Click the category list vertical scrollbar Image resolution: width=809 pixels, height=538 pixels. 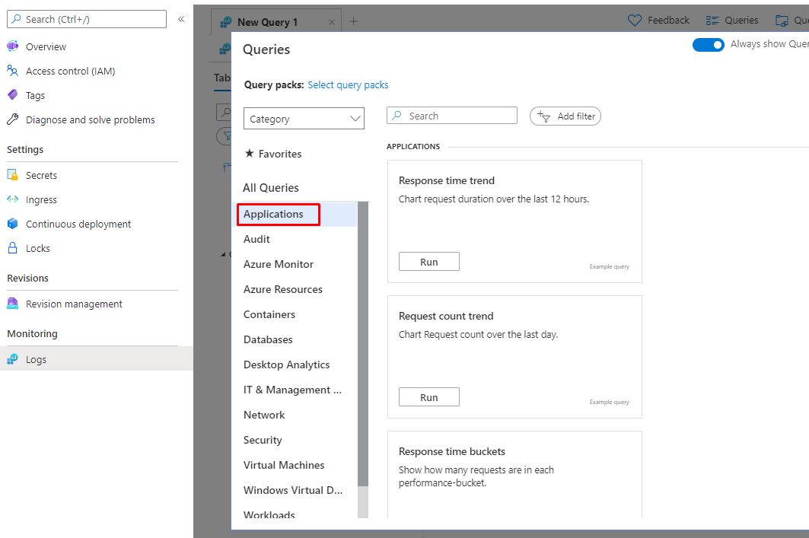click(363, 342)
